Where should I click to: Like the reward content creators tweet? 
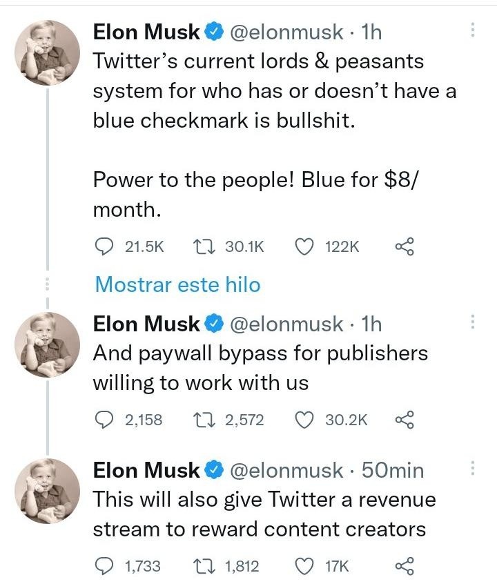tap(305, 567)
